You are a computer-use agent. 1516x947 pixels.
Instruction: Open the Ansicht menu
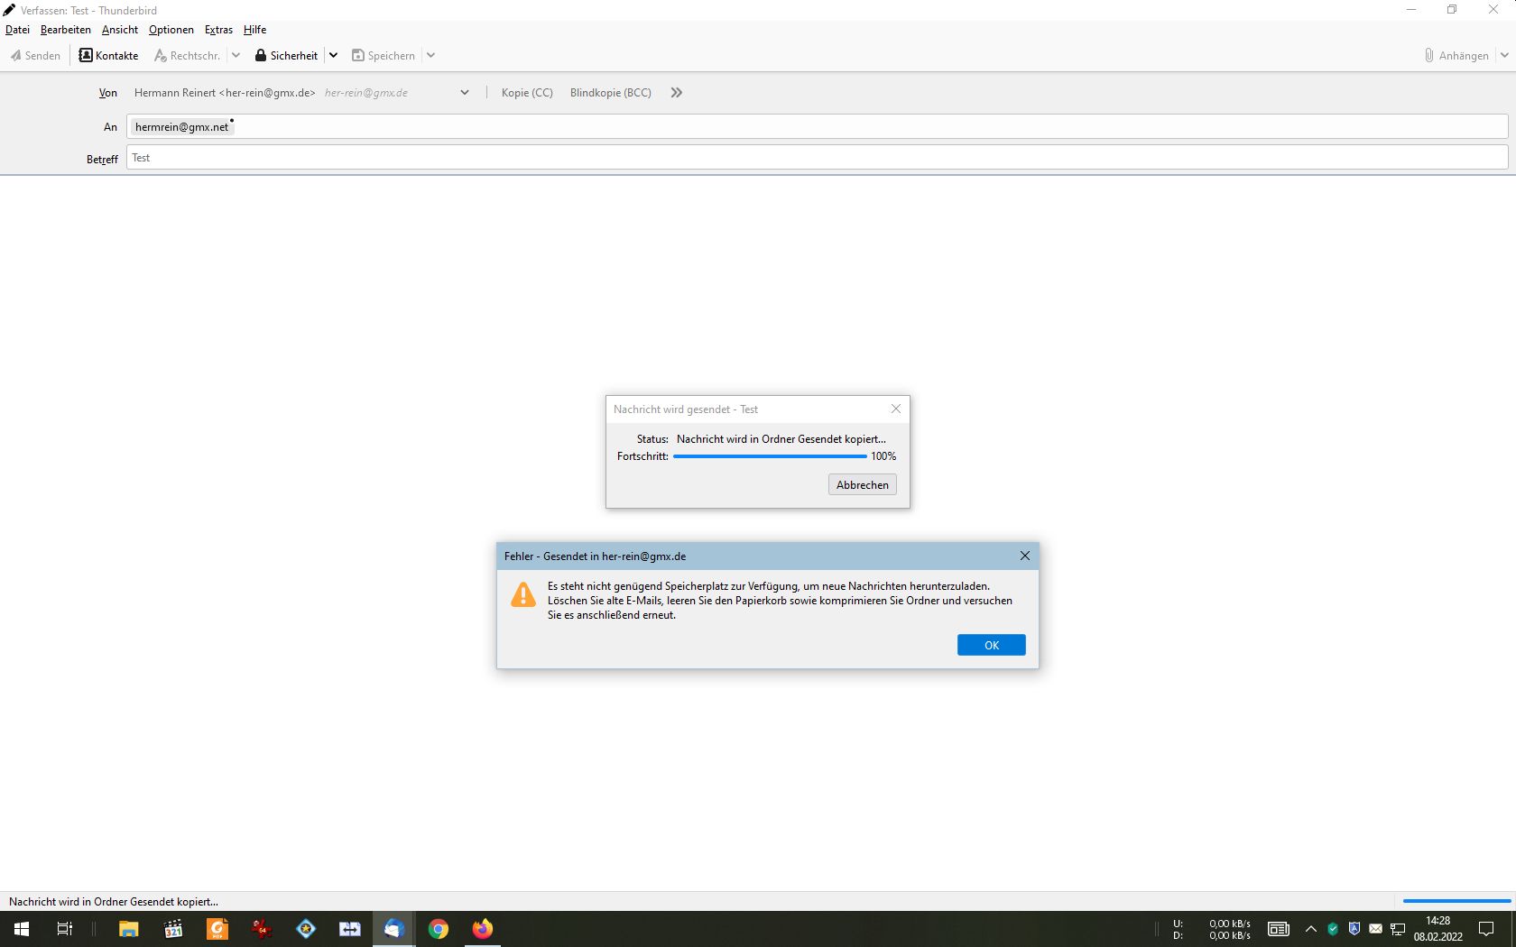[x=120, y=30]
